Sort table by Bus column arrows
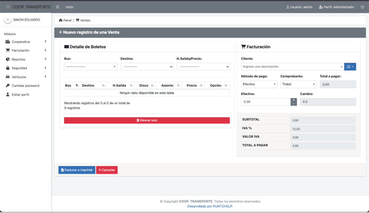This screenshot has height=213, width=369. pyautogui.click(x=77, y=86)
